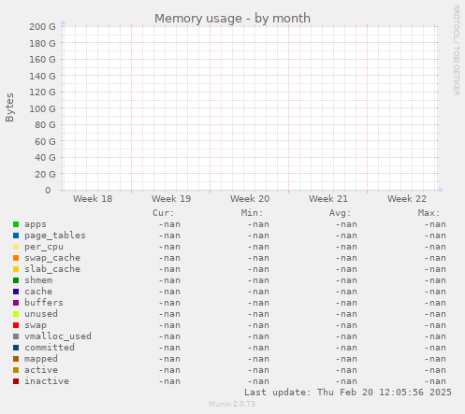This screenshot has height=414, width=465.
Task: Click the Cur: column header
Action: 163,213
